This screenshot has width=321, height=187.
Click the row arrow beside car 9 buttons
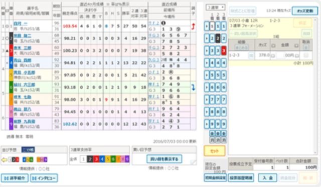coord(207,124)
